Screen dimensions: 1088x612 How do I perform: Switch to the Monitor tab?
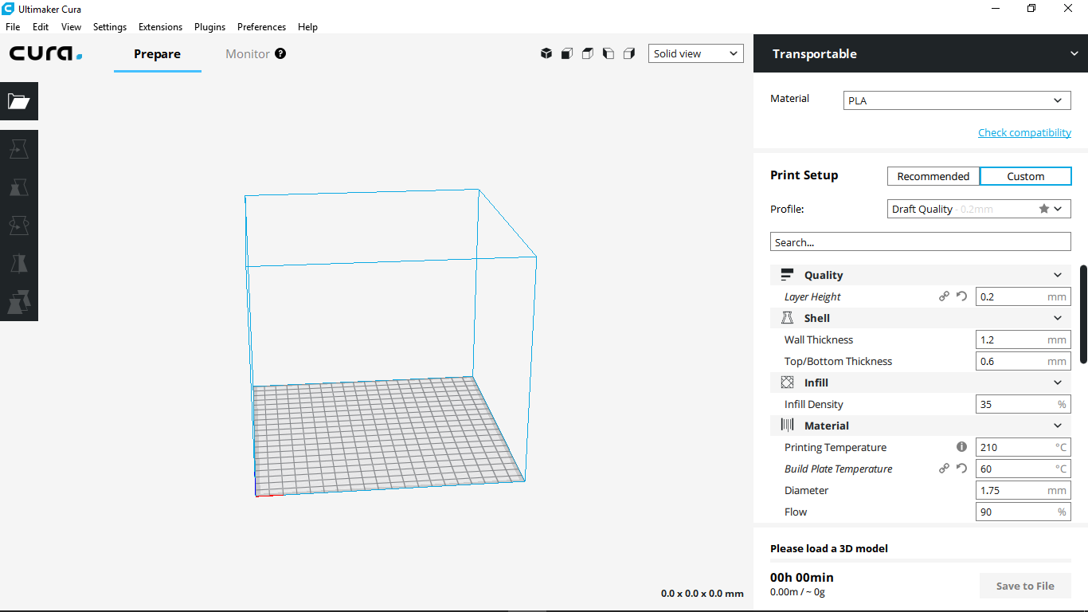tap(248, 53)
